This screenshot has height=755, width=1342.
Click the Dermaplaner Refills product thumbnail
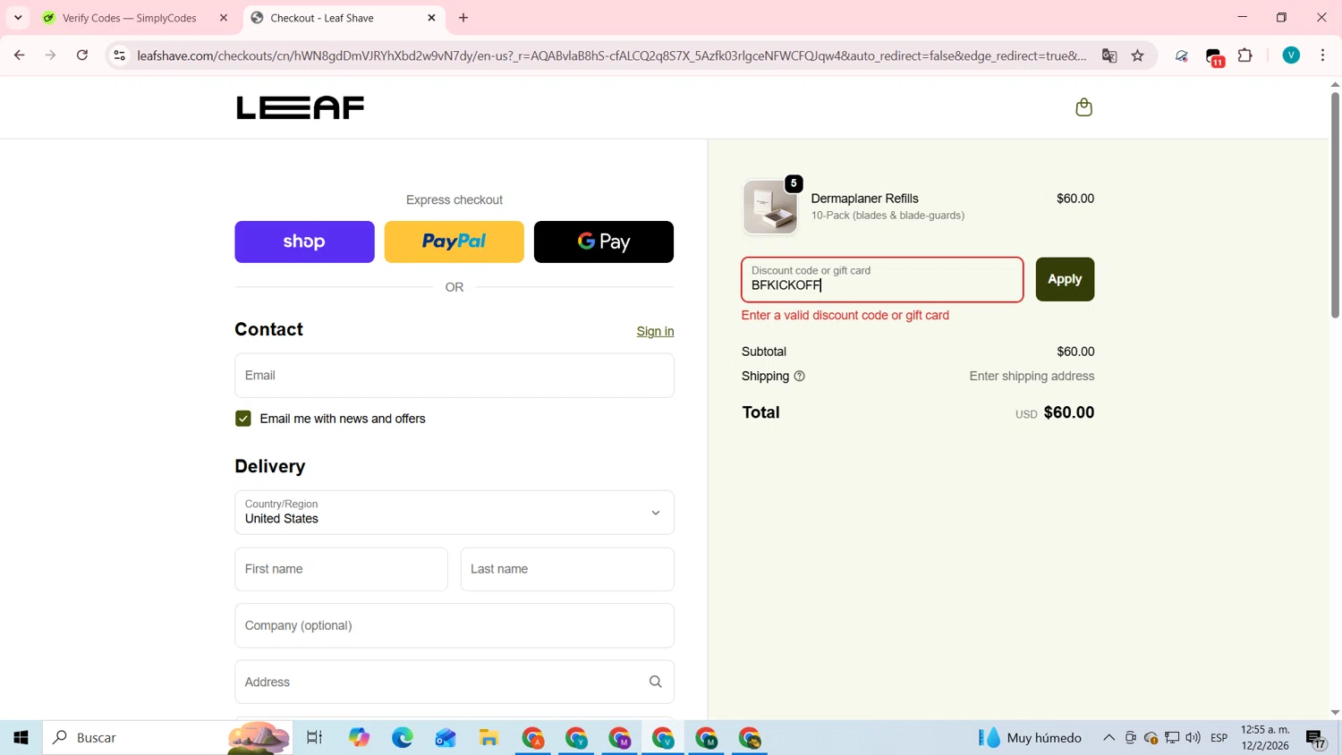coord(770,207)
